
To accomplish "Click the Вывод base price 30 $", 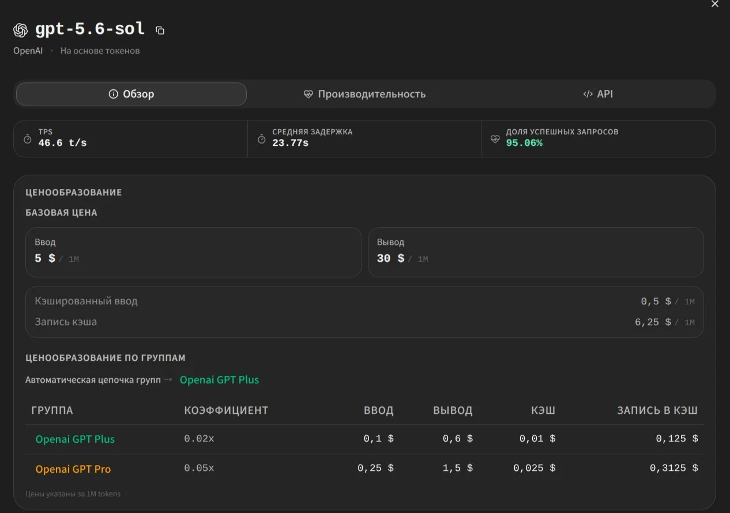I will (390, 258).
